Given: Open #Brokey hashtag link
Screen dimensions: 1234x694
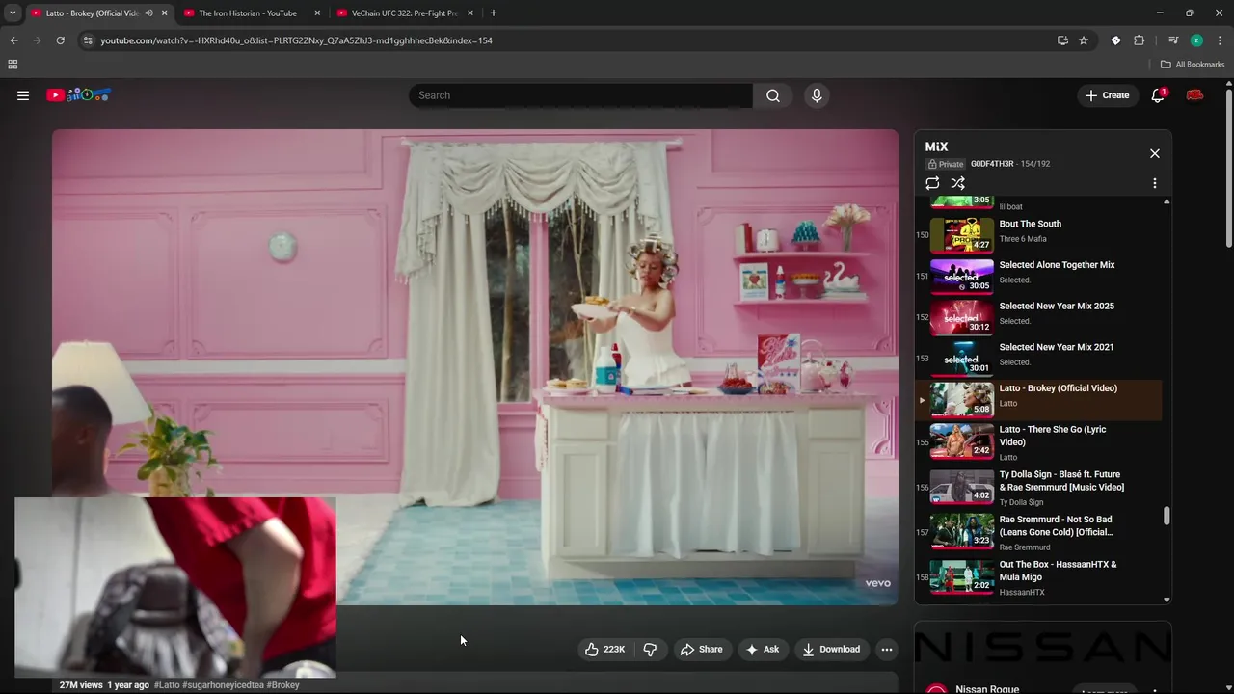Looking at the screenshot, I should (x=282, y=685).
